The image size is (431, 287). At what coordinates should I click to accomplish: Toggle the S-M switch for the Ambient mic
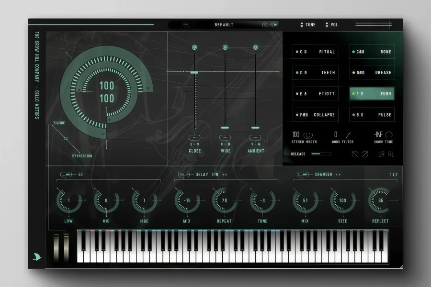(255, 138)
